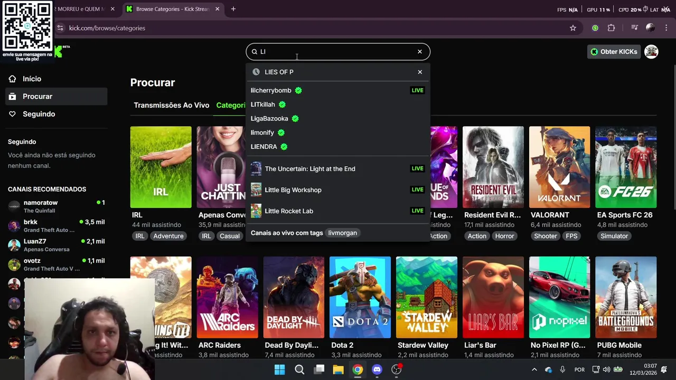Open Google Chrome from the taskbar

tap(358, 369)
